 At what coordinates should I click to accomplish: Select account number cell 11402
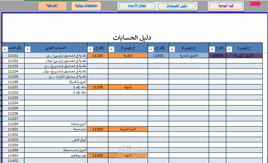click(x=13, y=161)
